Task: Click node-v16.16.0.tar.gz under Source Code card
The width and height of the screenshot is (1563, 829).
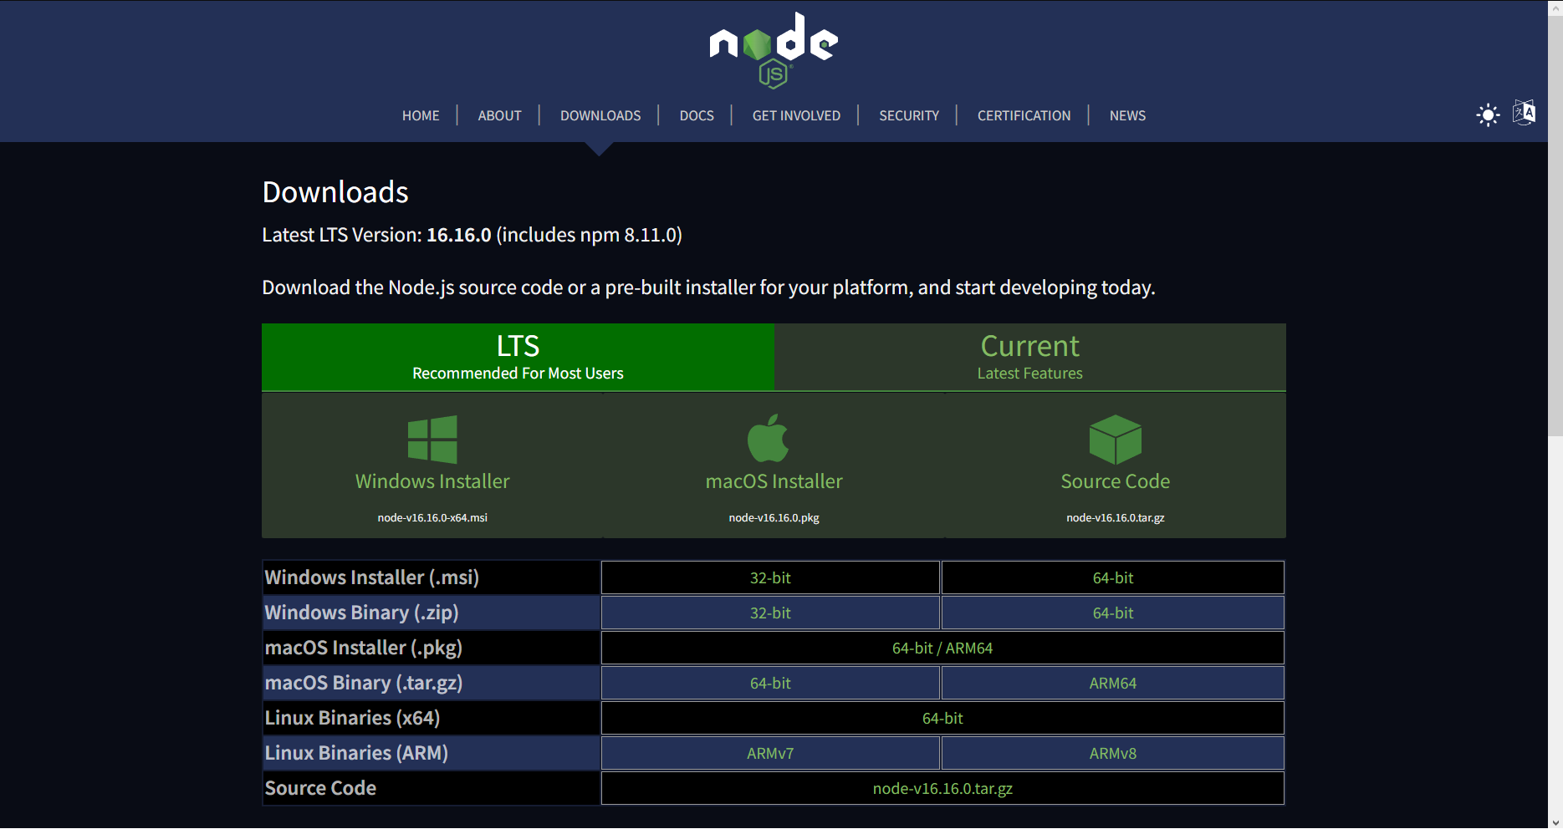Action: [1116, 518]
